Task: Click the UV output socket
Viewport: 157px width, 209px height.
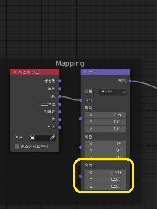Action: pos(60,96)
